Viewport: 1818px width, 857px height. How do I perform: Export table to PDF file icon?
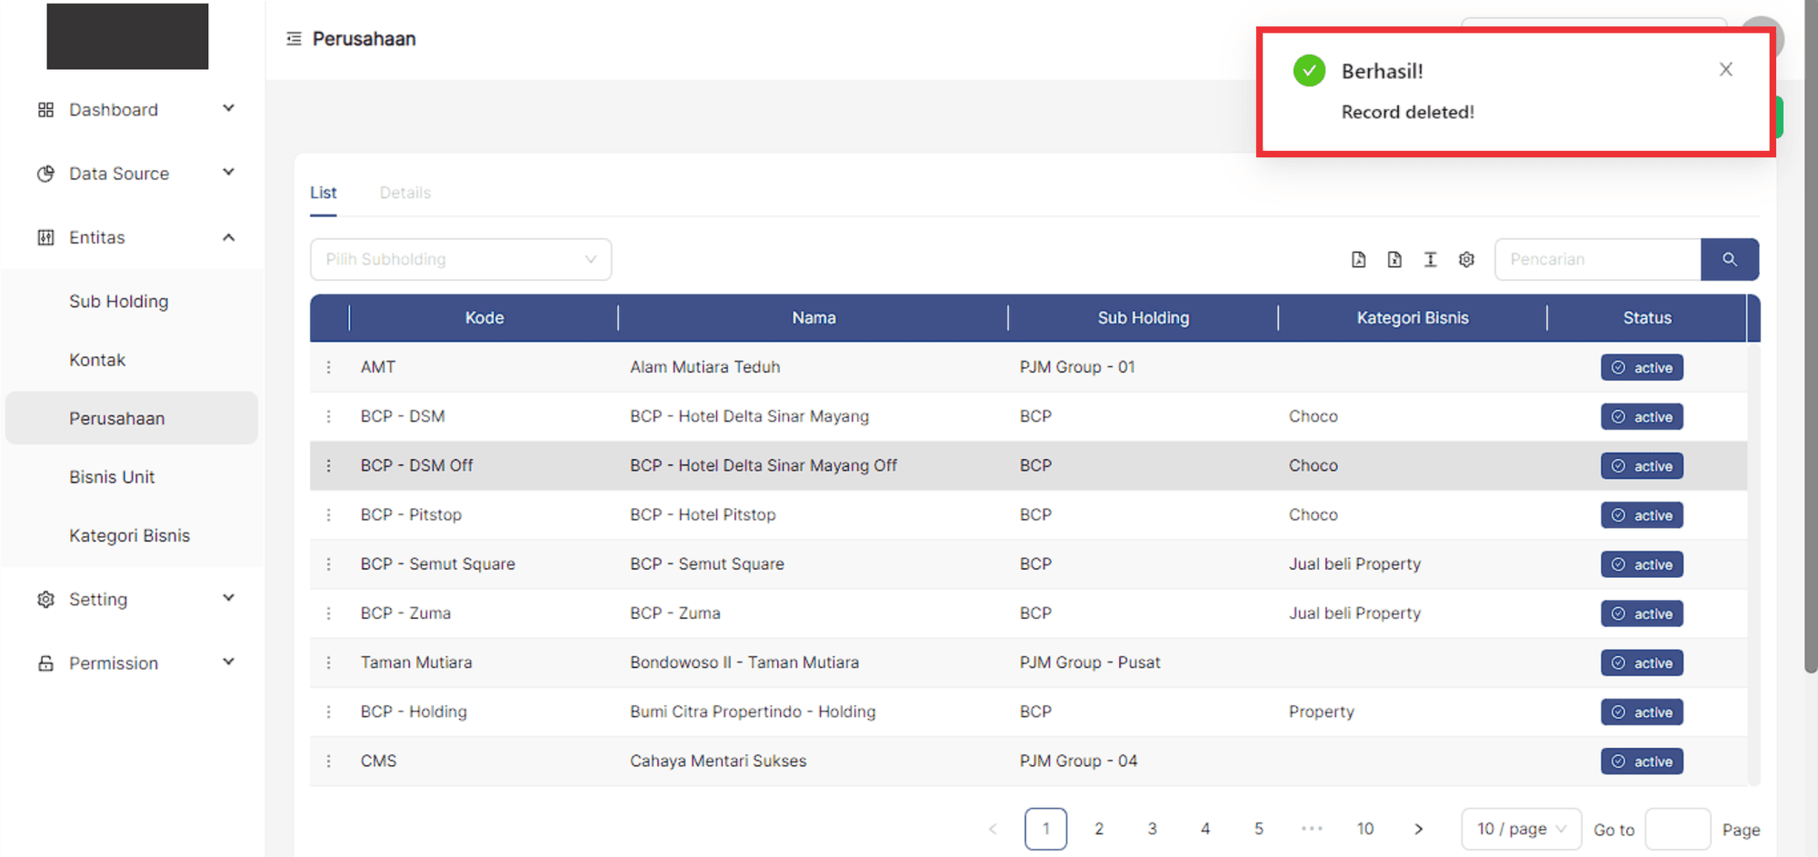(x=1358, y=260)
